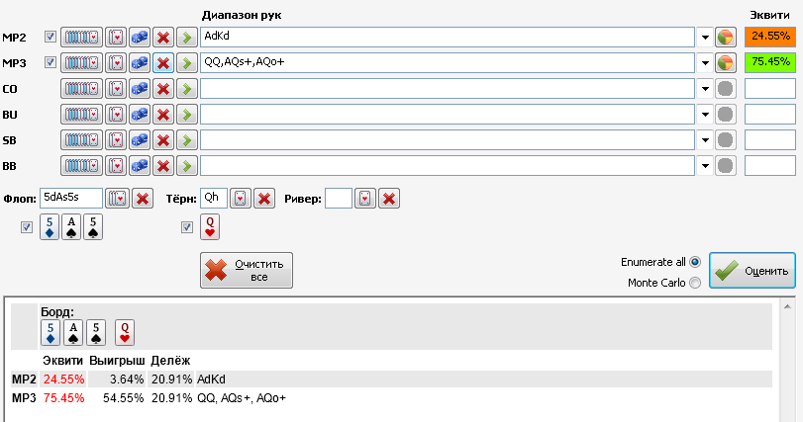Open MP3 equity pie chart icon
The width and height of the screenshot is (803, 422).
pos(725,63)
